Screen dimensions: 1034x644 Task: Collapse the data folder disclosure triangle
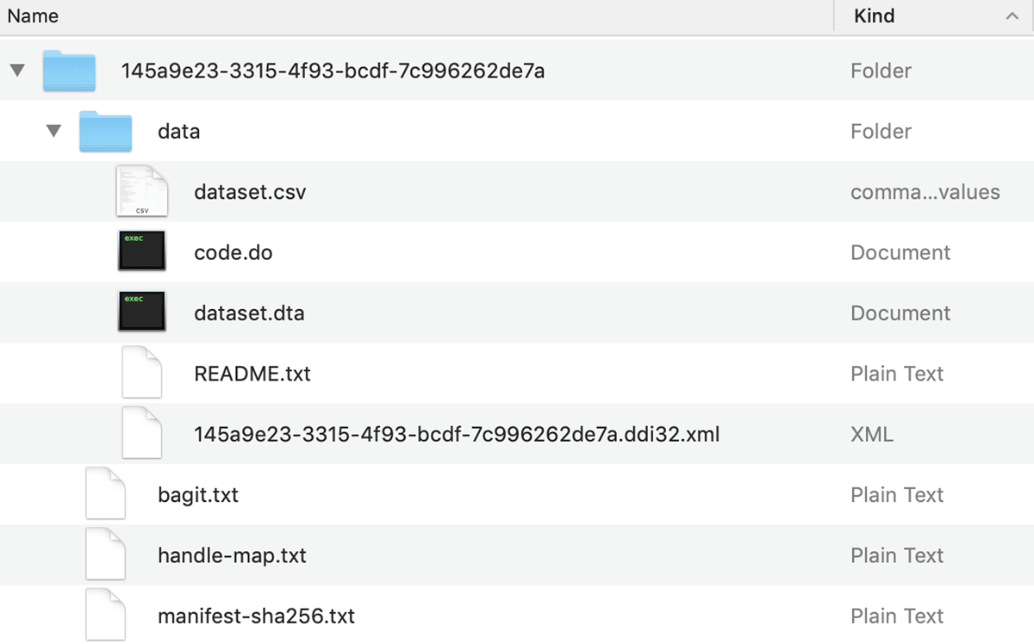click(53, 131)
